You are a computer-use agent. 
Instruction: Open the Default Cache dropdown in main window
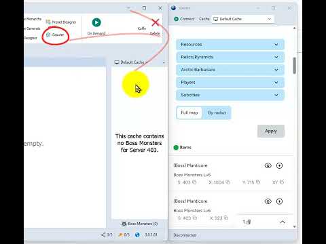click(131, 62)
